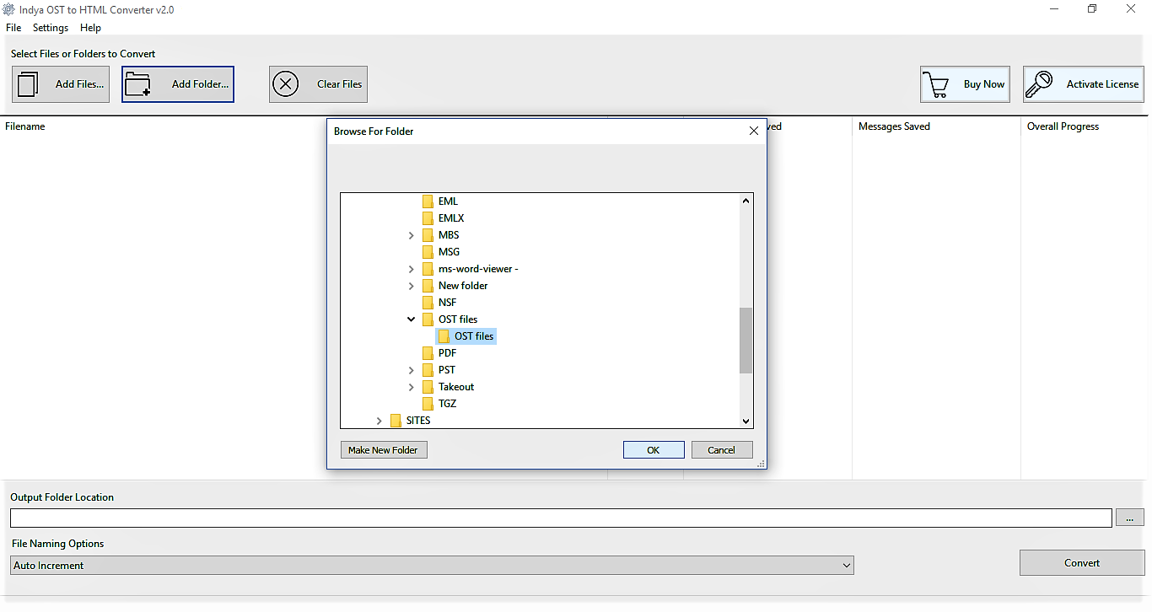Select the NSF tree row label
Image resolution: width=1152 pixels, height=612 pixels.
pyautogui.click(x=447, y=303)
